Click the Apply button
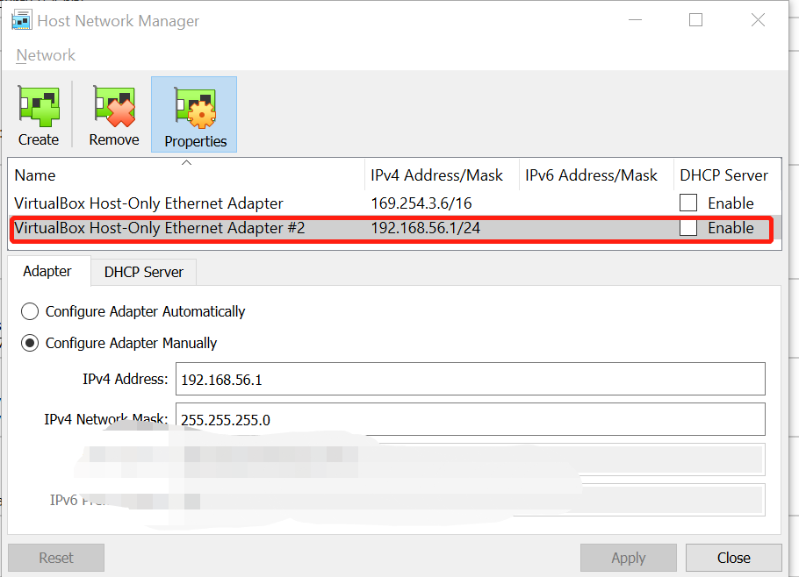 [628, 558]
